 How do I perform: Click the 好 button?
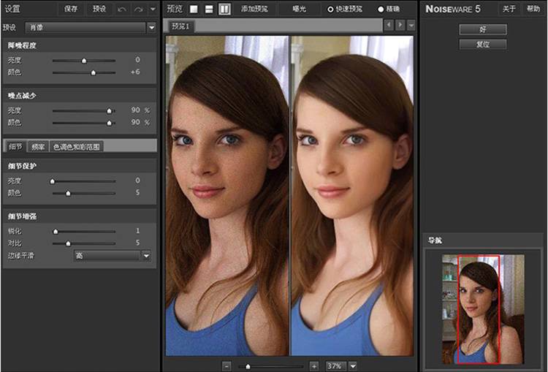tap(483, 29)
